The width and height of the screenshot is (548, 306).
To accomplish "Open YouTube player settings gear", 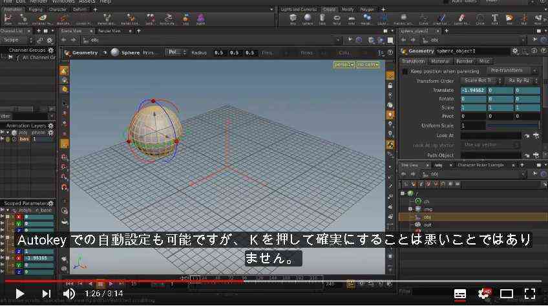I will 484,294.
